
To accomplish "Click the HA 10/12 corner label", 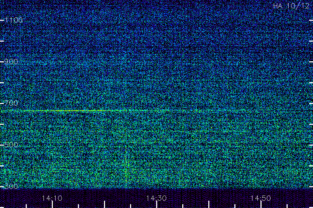I will [291, 6].
